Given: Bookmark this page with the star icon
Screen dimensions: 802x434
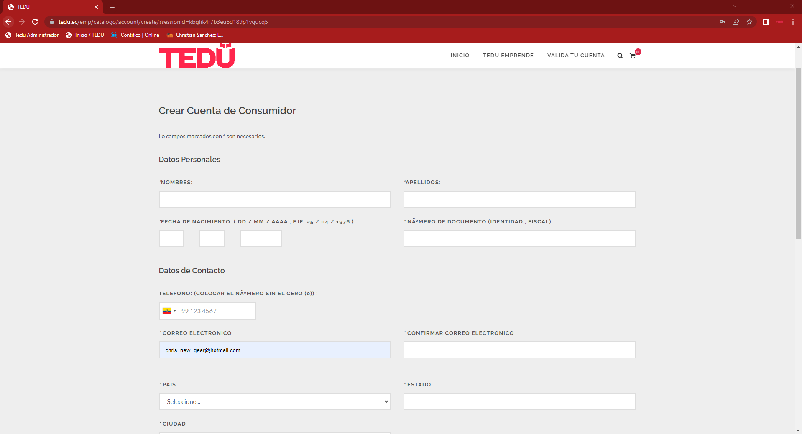Looking at the screenshot, I should pyautogui.click(x=749, y=22).
